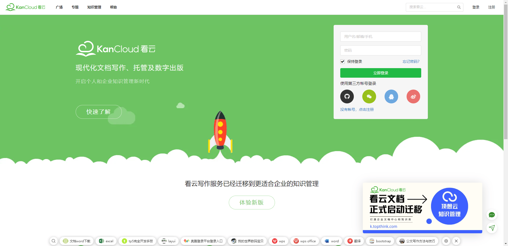Open the 忘记密码 link
Viewport: 508px width, 246px height.
[x=411, y=61]
